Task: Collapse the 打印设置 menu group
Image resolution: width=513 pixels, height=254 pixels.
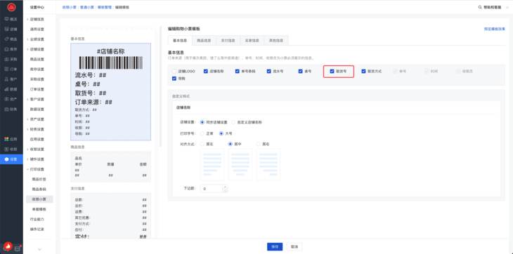Action: click(36, 169)
